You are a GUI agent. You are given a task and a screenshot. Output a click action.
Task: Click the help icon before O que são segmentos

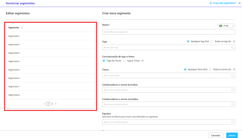pos(210,3)
